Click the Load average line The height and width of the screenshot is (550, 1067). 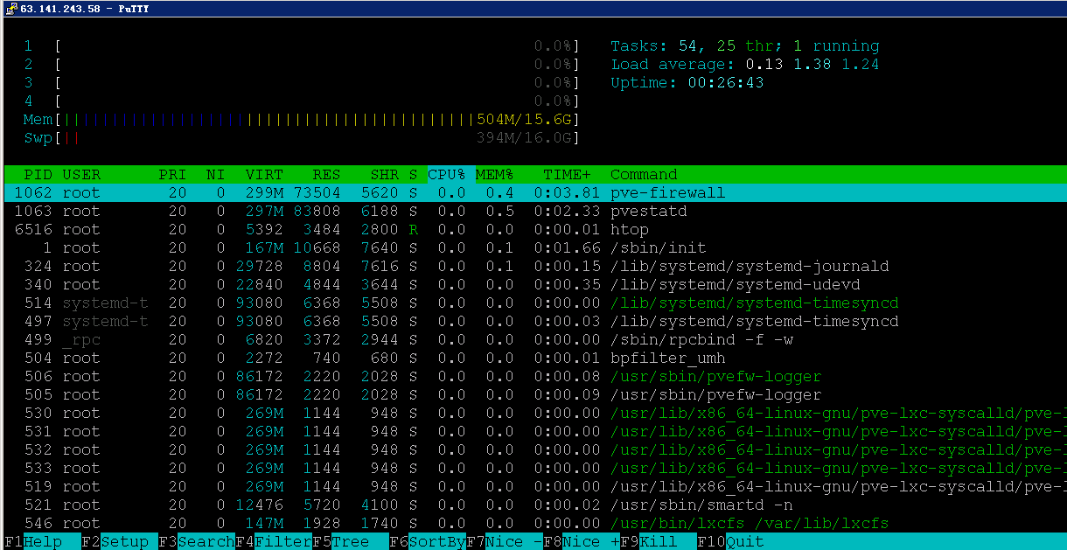coord(745,64)
